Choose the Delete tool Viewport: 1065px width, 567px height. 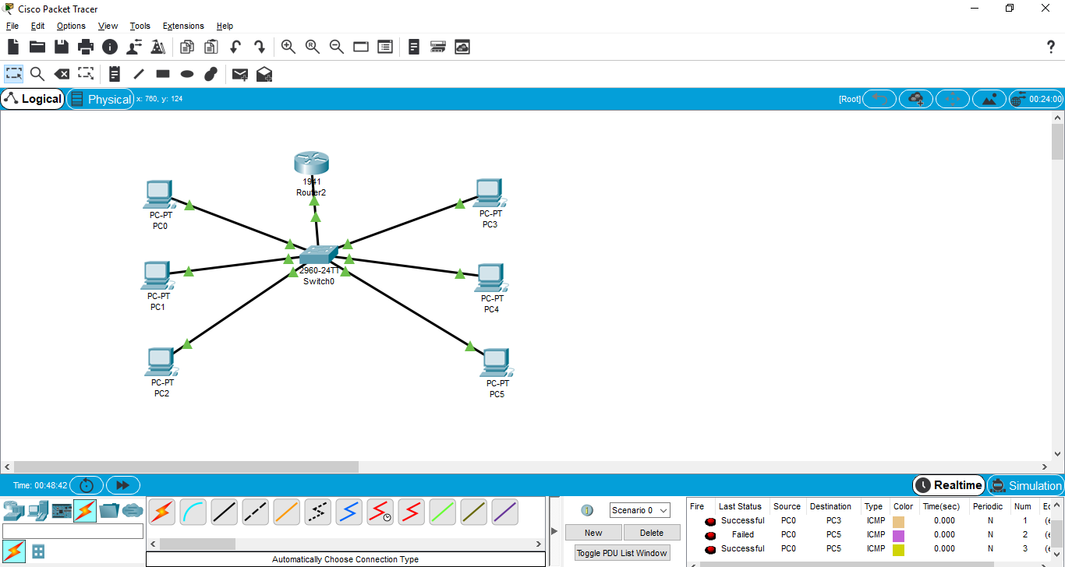[62, 74]
